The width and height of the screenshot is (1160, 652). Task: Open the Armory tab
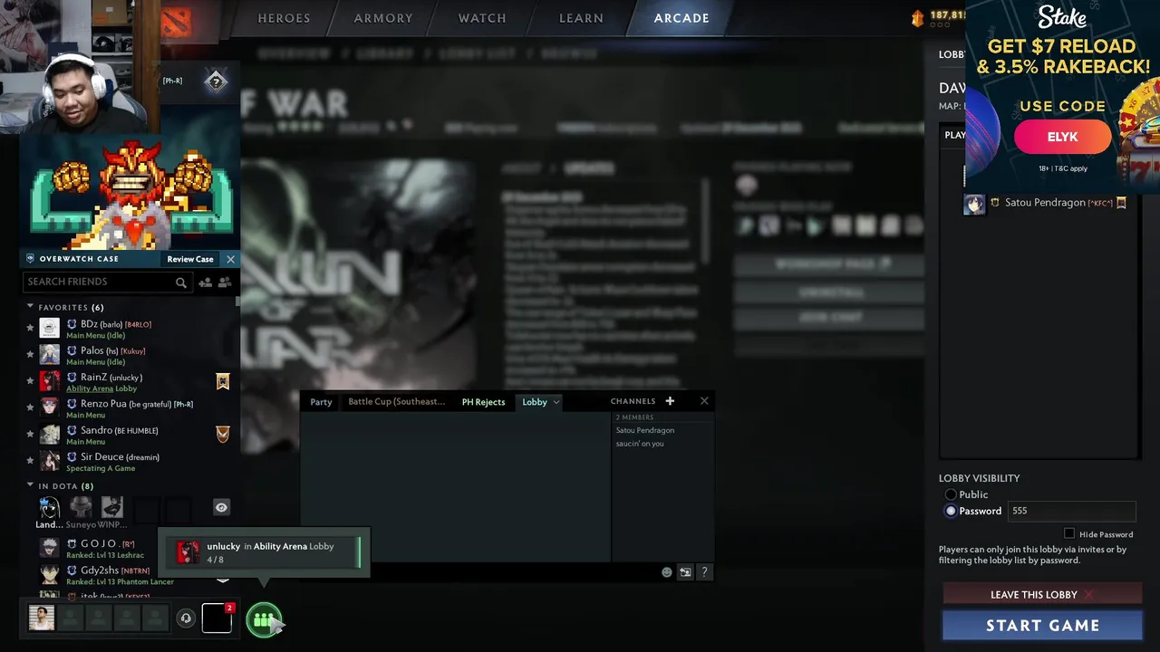point(383,18)
